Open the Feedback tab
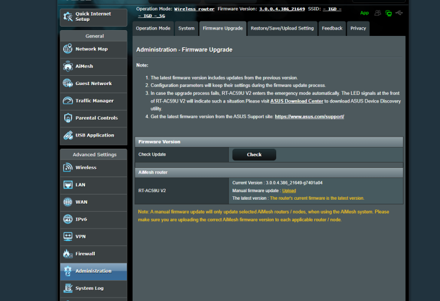Image resolution: width=440 pixels, height=301 pixels. pyautogui.click(x=332, y=28)
